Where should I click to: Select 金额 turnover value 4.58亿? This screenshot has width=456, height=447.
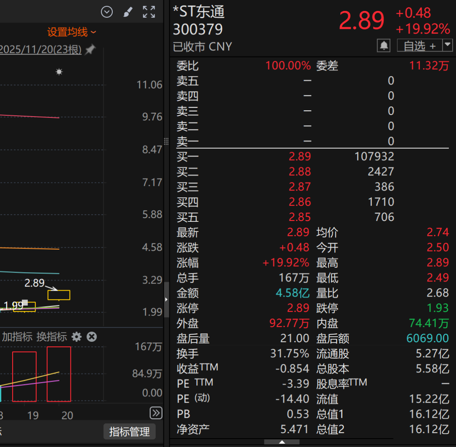[x=293, y=293]
